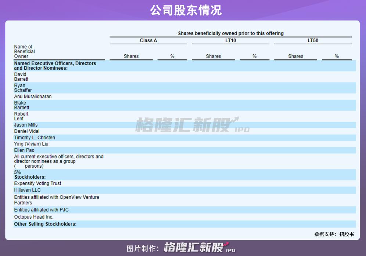The height and width of the screenshot is (256, 366).
Task: Click the Shares subheader under LT50
Action: (x=295, y=56)
